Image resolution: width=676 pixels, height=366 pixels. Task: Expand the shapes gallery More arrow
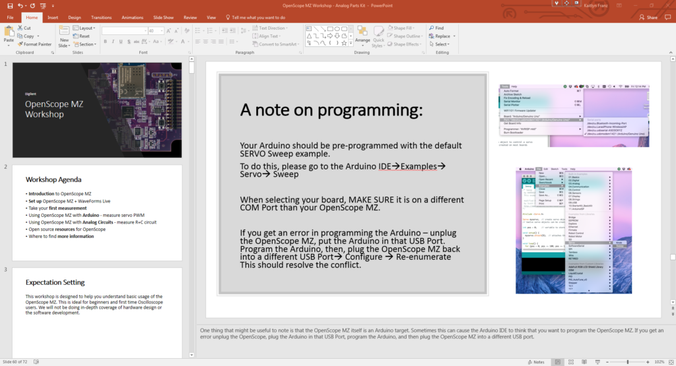[x=351, y=44]
